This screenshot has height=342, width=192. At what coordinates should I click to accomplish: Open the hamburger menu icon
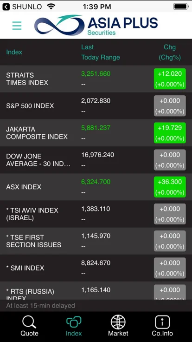pos(17,26)
